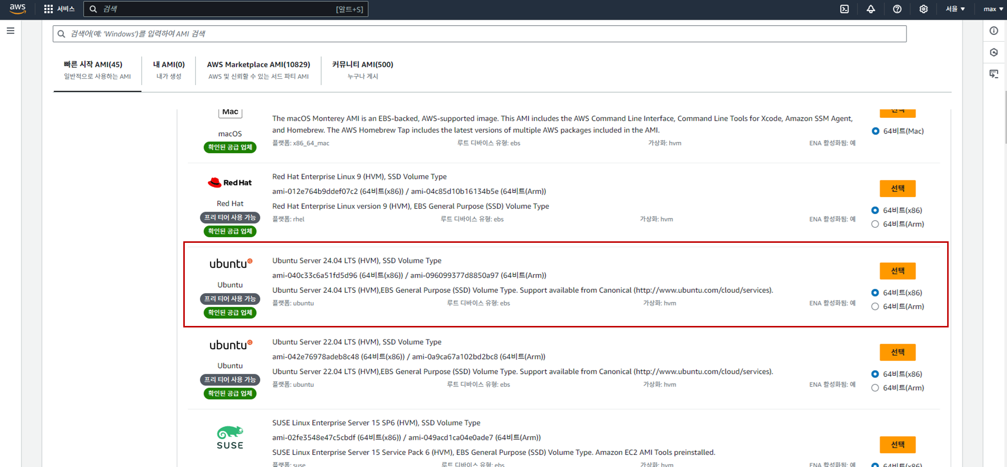This screenshot has width=1007, height=467.
Task: Click macOS 확인된 공급 업체 badge
Action: pyautogui.click(x=230, y=147)
